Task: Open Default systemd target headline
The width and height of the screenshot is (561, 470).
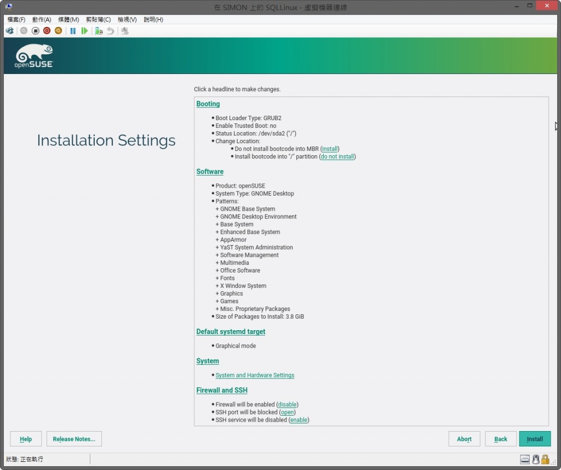Action: click(231, 332)
